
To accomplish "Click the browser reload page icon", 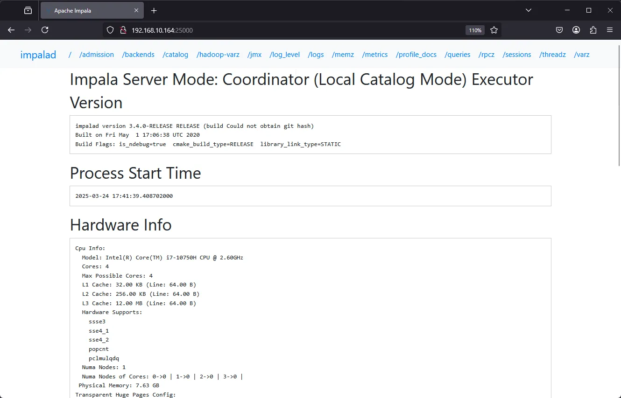I will [x=45, y=30].
